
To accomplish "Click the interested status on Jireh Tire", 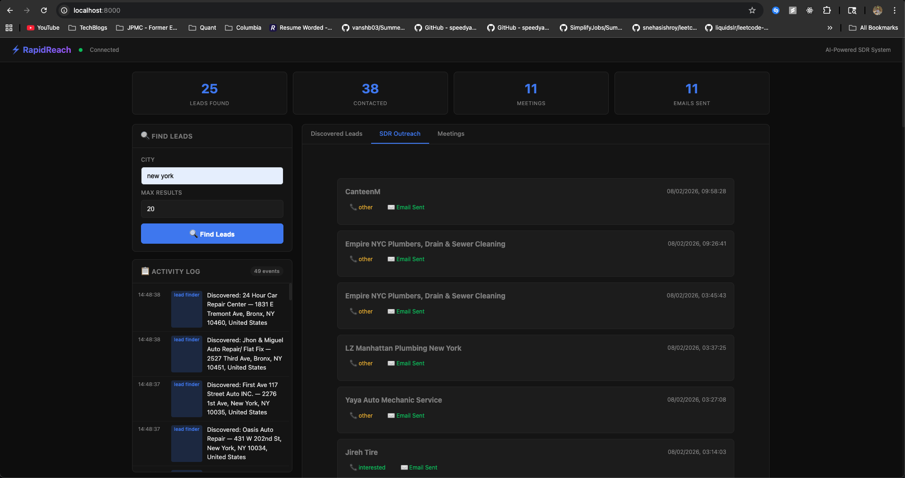I will click(x=372, y=468).
